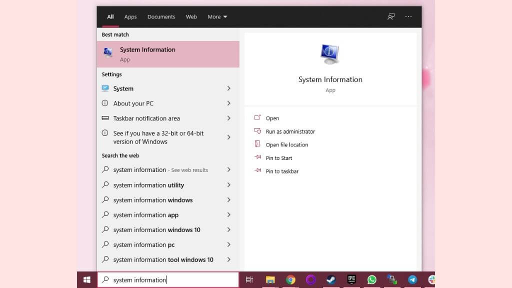Click Pin to taskbar option
The width and height of the screenshot is (512, 288).
[282, 171]
